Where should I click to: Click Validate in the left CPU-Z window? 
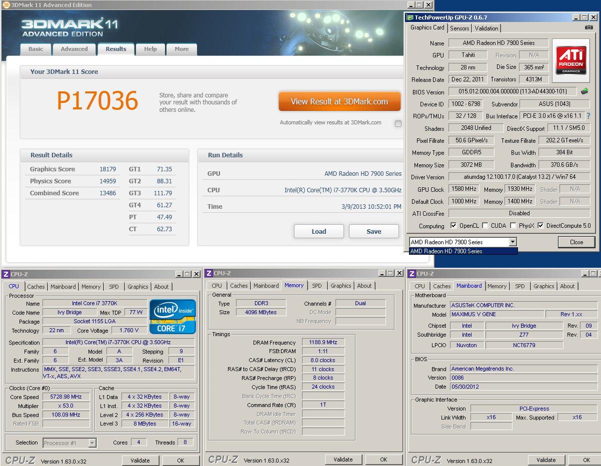[x=140, y=461]
